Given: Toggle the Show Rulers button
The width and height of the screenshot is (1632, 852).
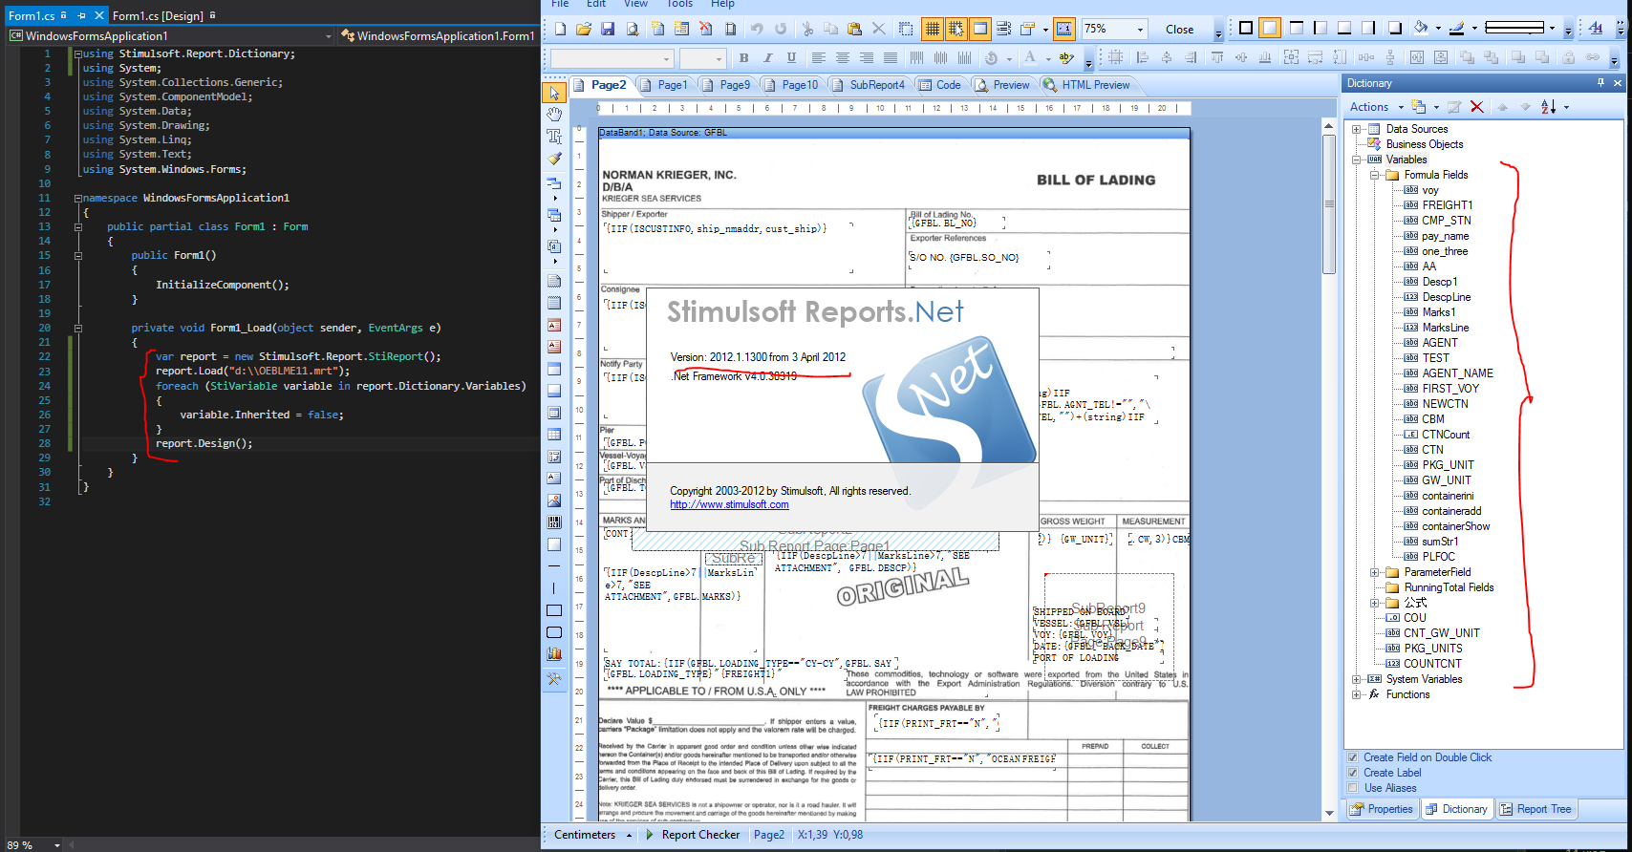Looking at the screenshot, I should (x=1063, y=29).
